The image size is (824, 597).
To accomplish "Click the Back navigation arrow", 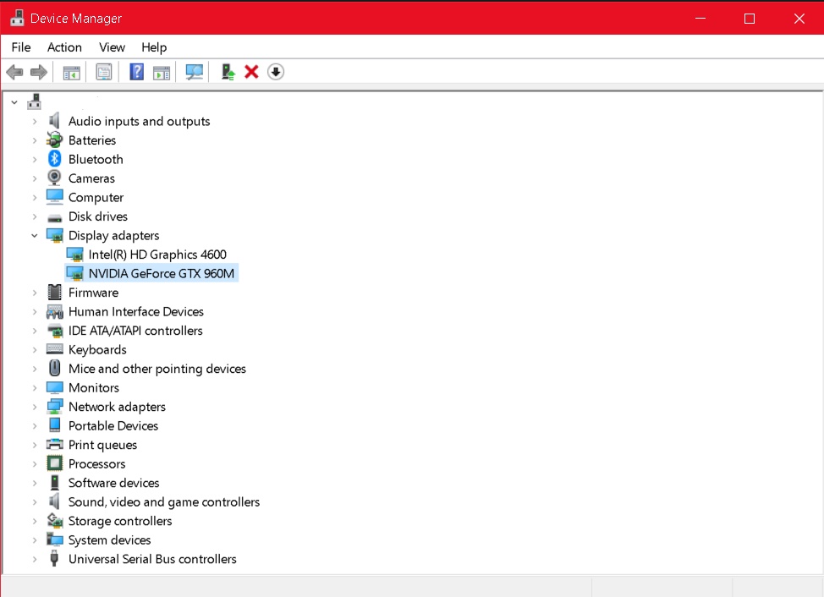I will [x=14, y=72].
